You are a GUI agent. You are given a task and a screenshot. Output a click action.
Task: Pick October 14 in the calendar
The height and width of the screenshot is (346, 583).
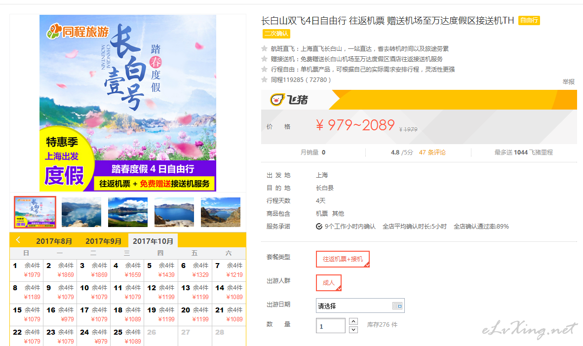229,293
